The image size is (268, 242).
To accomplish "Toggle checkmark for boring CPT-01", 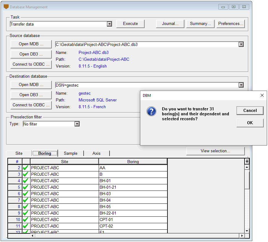I will pyautogui.click(x=26, y=219).
